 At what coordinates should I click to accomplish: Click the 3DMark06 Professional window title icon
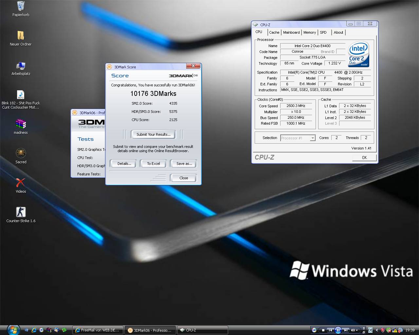pyautogui.click(x=75, y=113)
